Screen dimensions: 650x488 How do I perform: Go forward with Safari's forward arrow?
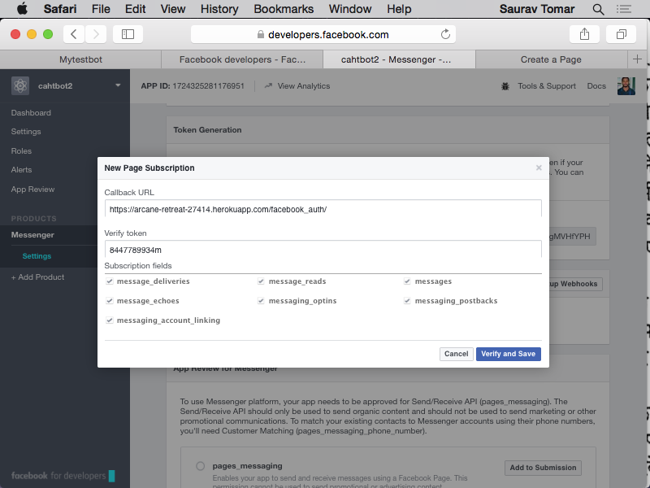pos(96,34)
